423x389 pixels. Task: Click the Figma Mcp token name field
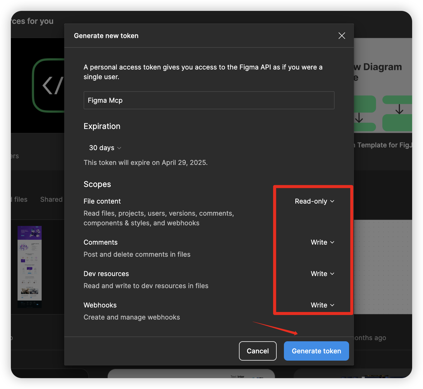point(209,100)
